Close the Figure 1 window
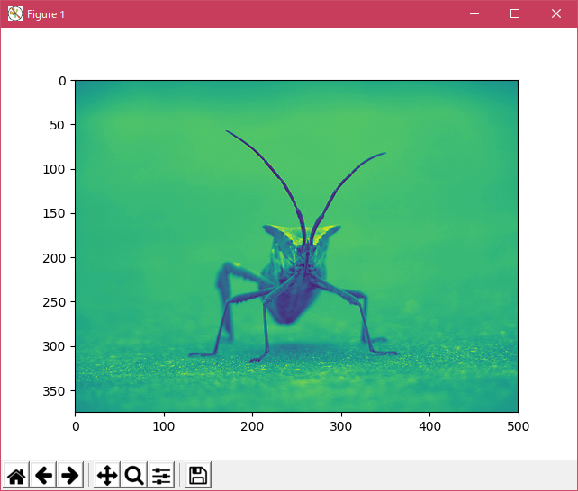Viewport: 578px width, 491px height. (556, 14)
